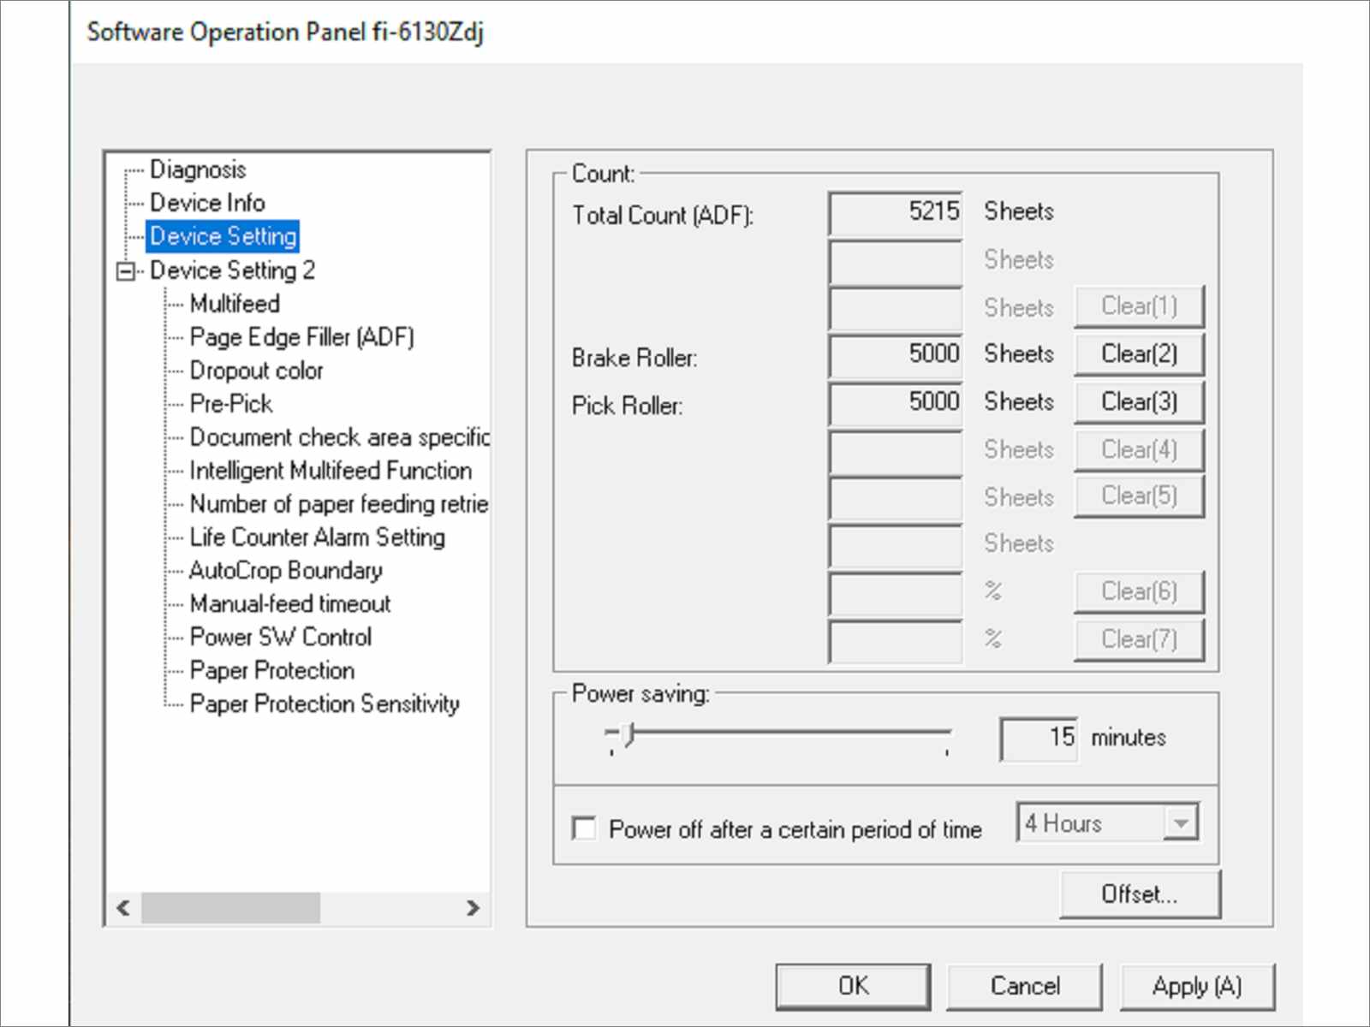The height and width of the screenshot is (1027, 1370).
Task: Open the 4 Hours dropdown
Action: pos(1108,823)
